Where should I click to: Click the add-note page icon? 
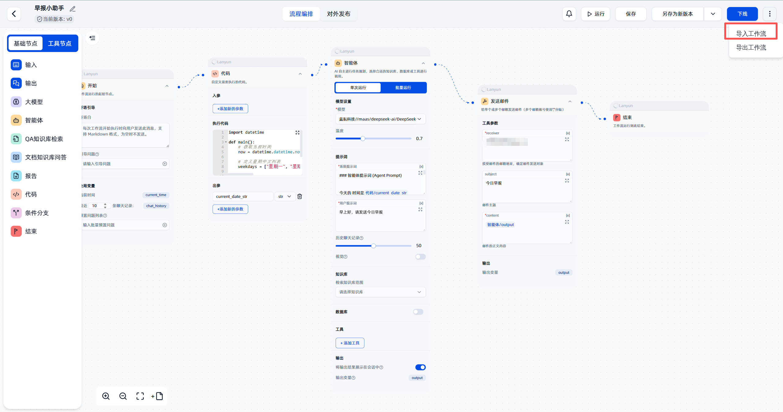pos(157,396)
